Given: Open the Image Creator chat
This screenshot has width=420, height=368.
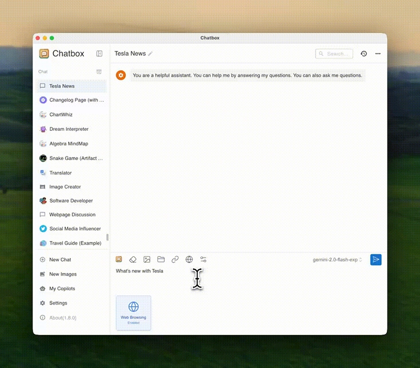Looking at the screenshot, I should [71, 187].
